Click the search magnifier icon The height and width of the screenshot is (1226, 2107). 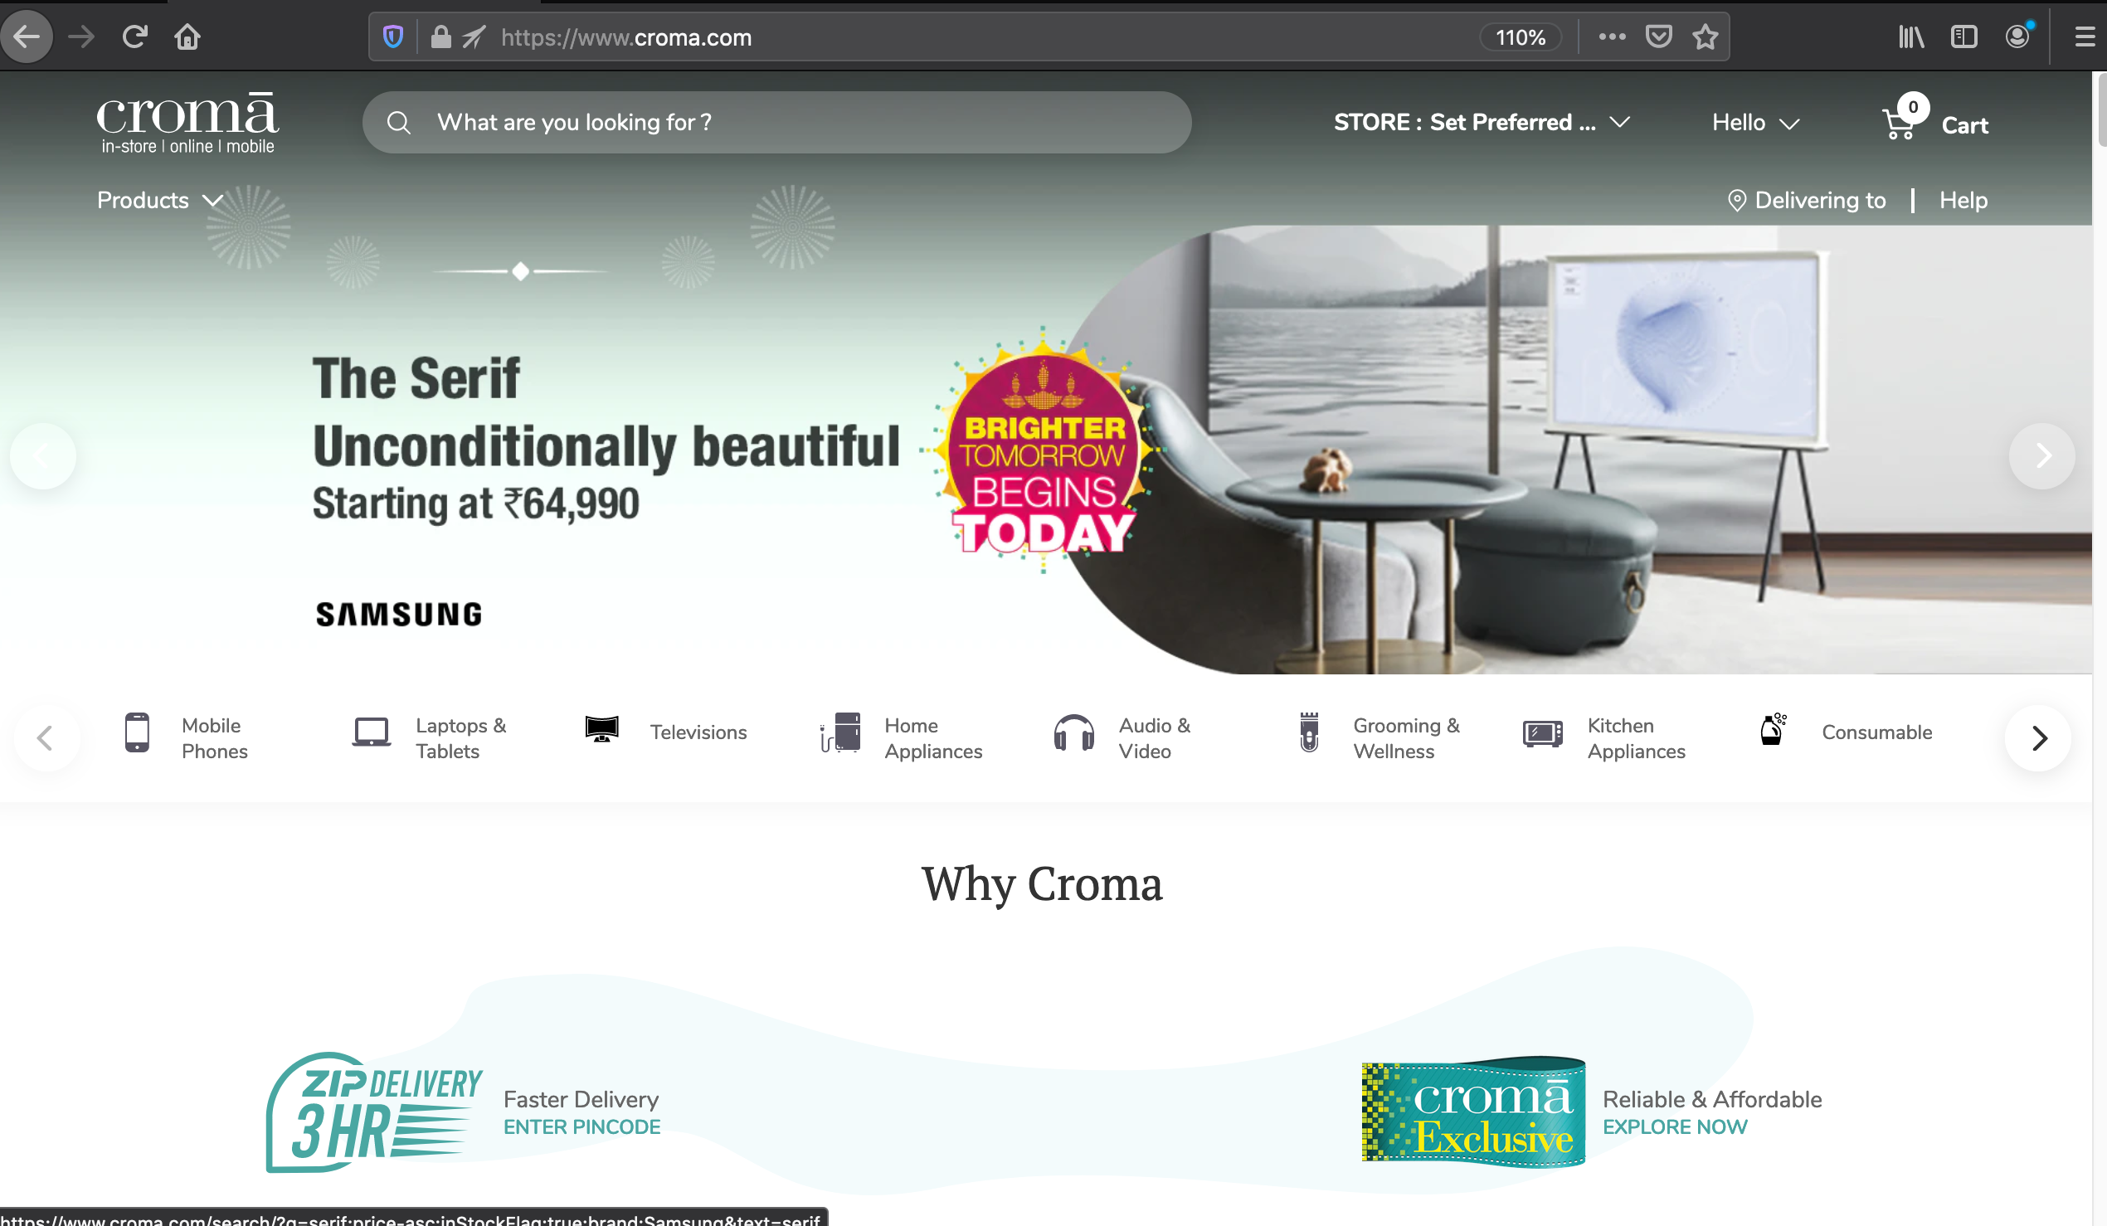coord(399,122)
